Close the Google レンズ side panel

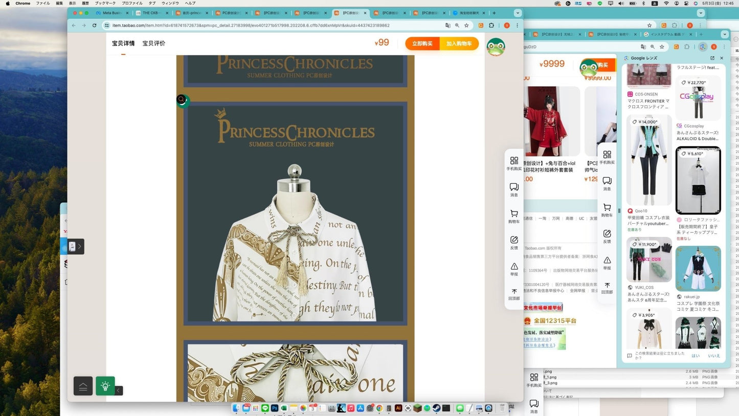[722, 58]
